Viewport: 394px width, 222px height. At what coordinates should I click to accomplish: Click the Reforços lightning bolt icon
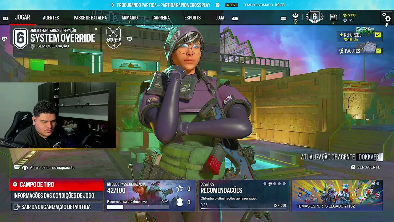click(x=341, y=35)
